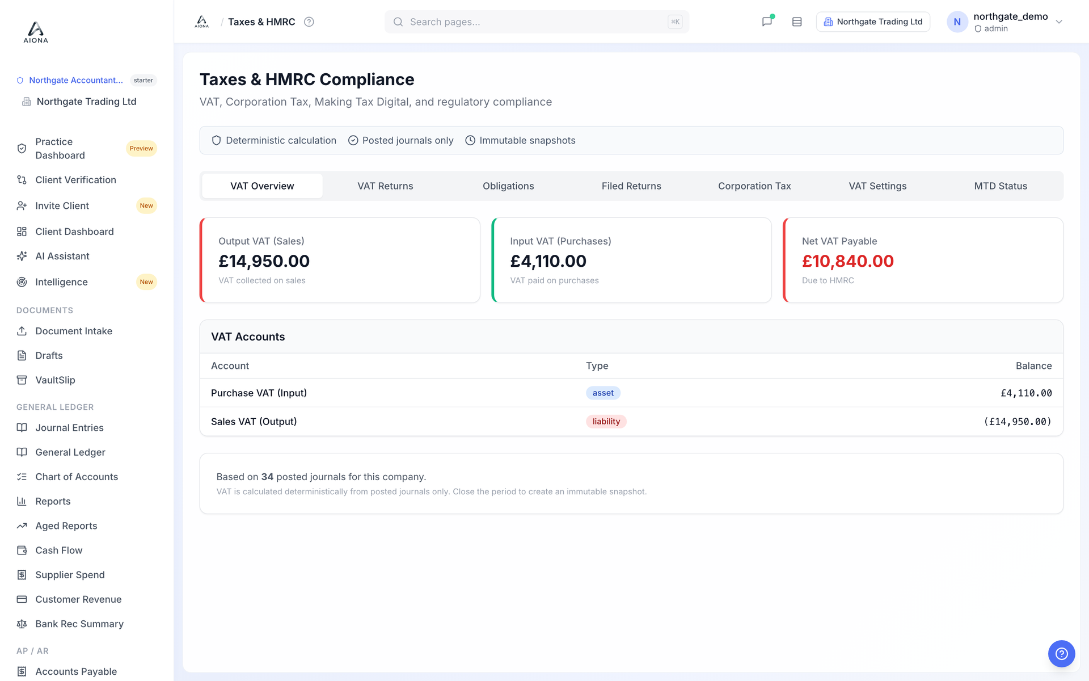1089x681 pixels.
Task: Open the Taxes & HMRC help icon
Action: tap(309, 22)
